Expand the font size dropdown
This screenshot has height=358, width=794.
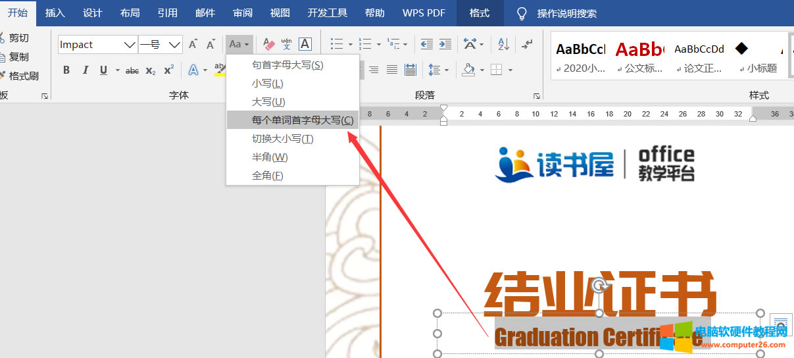click(174, 45)
